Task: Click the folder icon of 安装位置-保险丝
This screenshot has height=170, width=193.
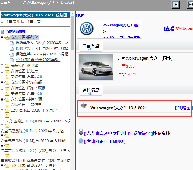Action: click(x=7, y=38)
